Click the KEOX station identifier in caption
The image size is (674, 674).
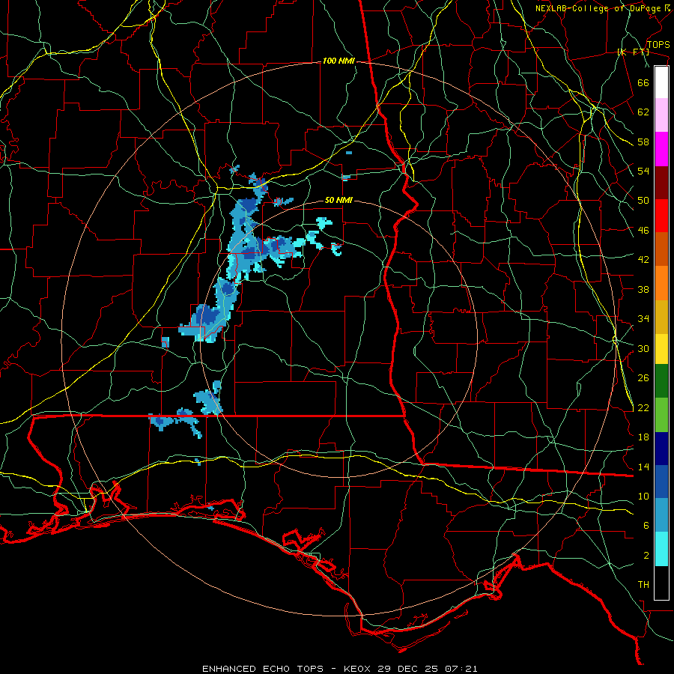tap(359, 669)
